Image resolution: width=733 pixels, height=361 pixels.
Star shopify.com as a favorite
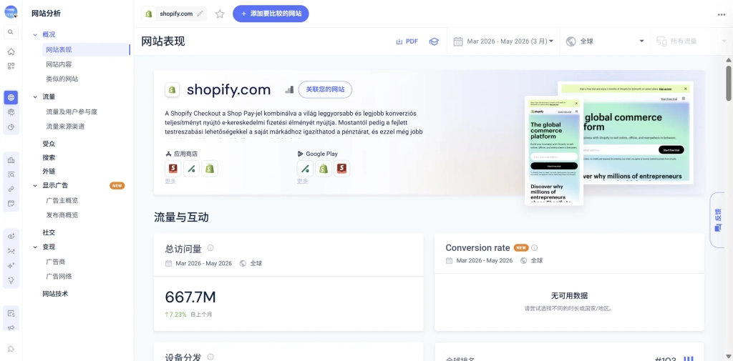(220, 14)
